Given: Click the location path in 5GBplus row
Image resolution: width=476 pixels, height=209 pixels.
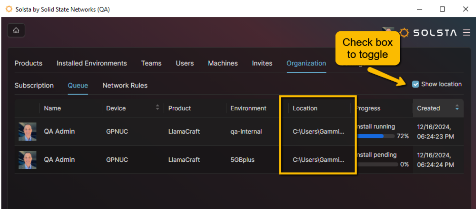Looking at the screenshot, I should click(x=319, y=160).
